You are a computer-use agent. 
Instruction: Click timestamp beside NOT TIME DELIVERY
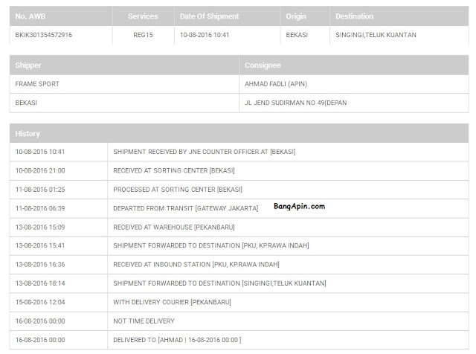(40, 321)
